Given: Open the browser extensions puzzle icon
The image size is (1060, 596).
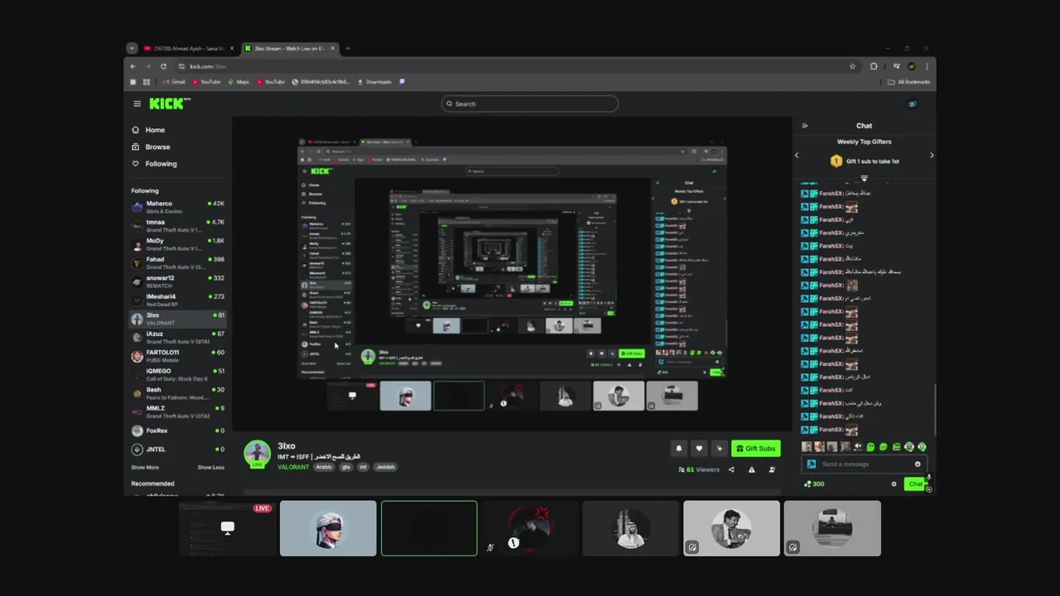Looking at the screenshot, I should [874, 66].
